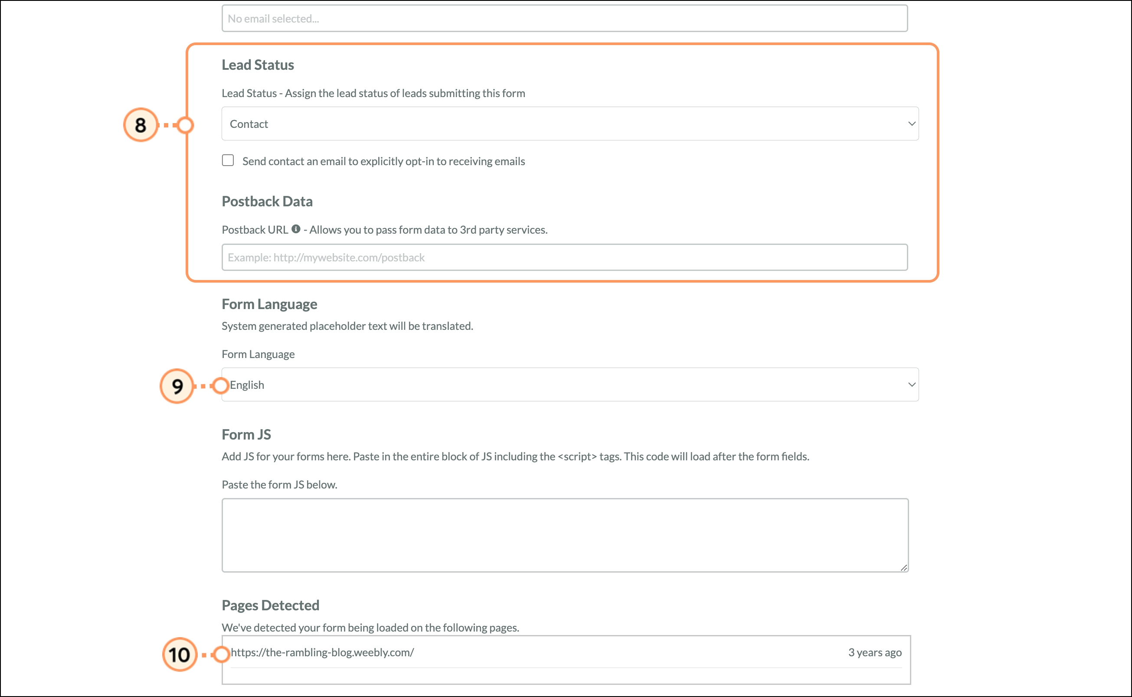The height and width of the screenshot is (697, 1132).
Task: Click the circle marker on the orange highlight border
Action: [x=186, y=125]
